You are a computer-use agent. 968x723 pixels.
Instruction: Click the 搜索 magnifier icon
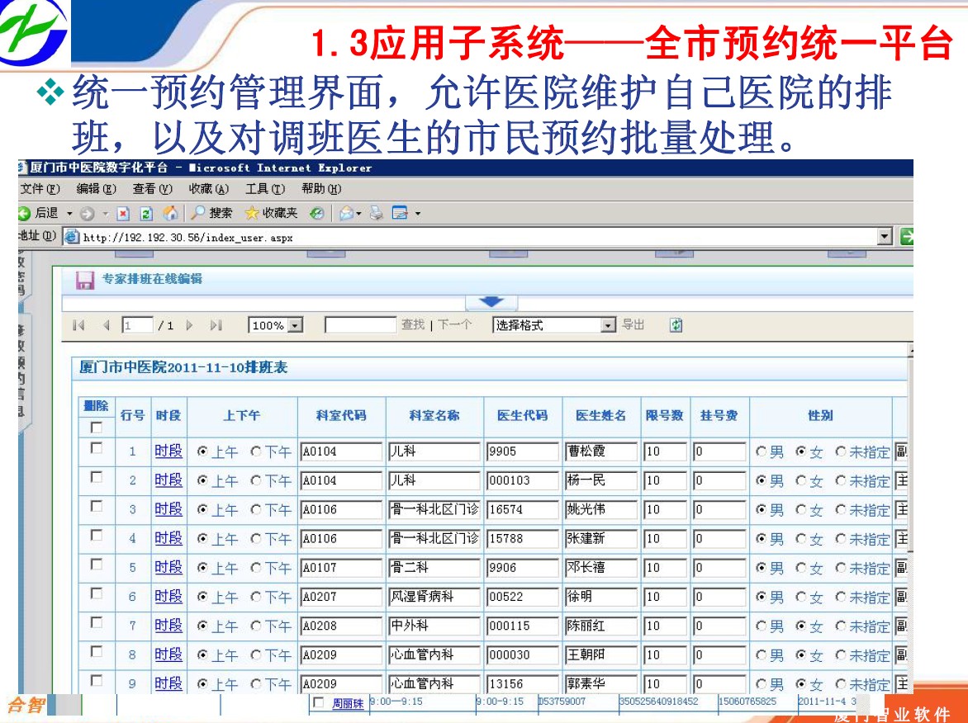(x=197, y=214)
